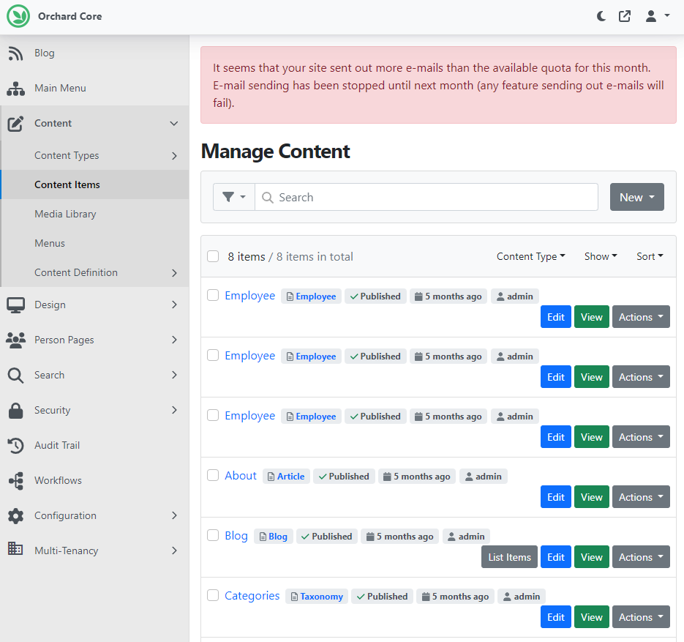Open the filter funnel dropdown
Viewport: 684px width, 642px height.
point(234,197)
